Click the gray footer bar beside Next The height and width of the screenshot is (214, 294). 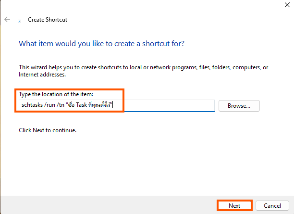pos(109,205)
